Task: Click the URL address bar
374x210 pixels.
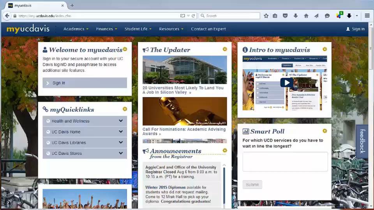Action: point(98,16)
